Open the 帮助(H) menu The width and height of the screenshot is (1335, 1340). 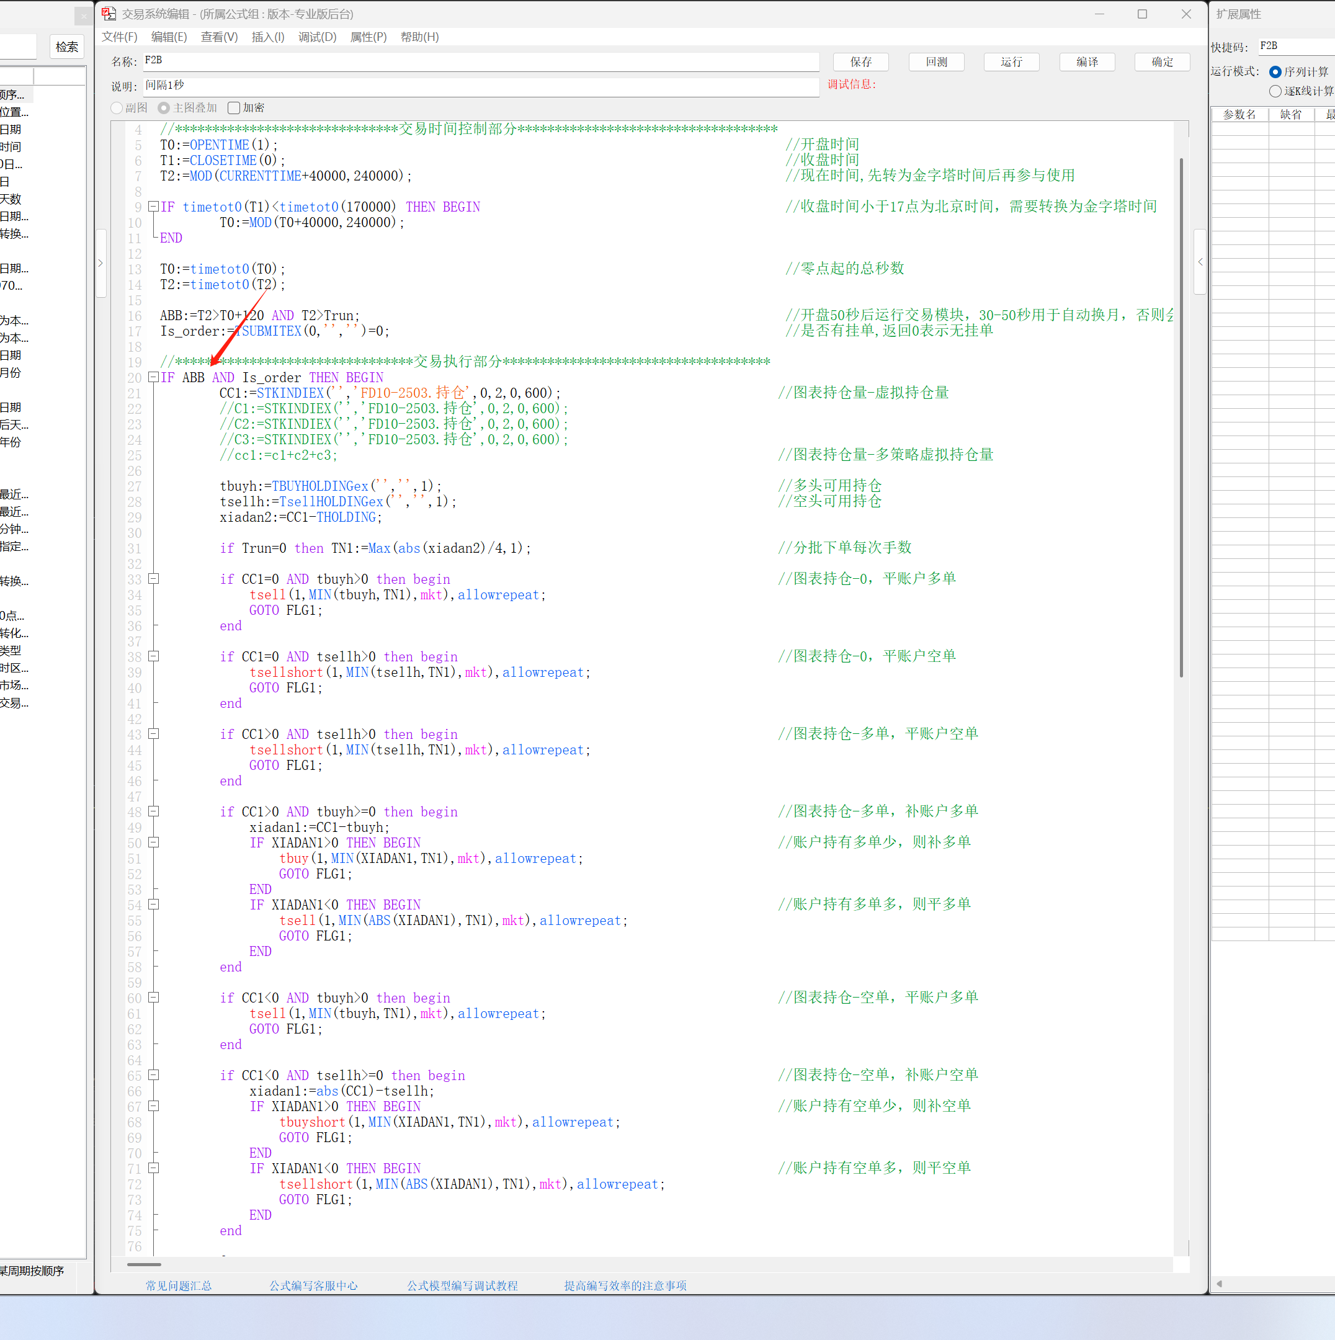point(419,37)
